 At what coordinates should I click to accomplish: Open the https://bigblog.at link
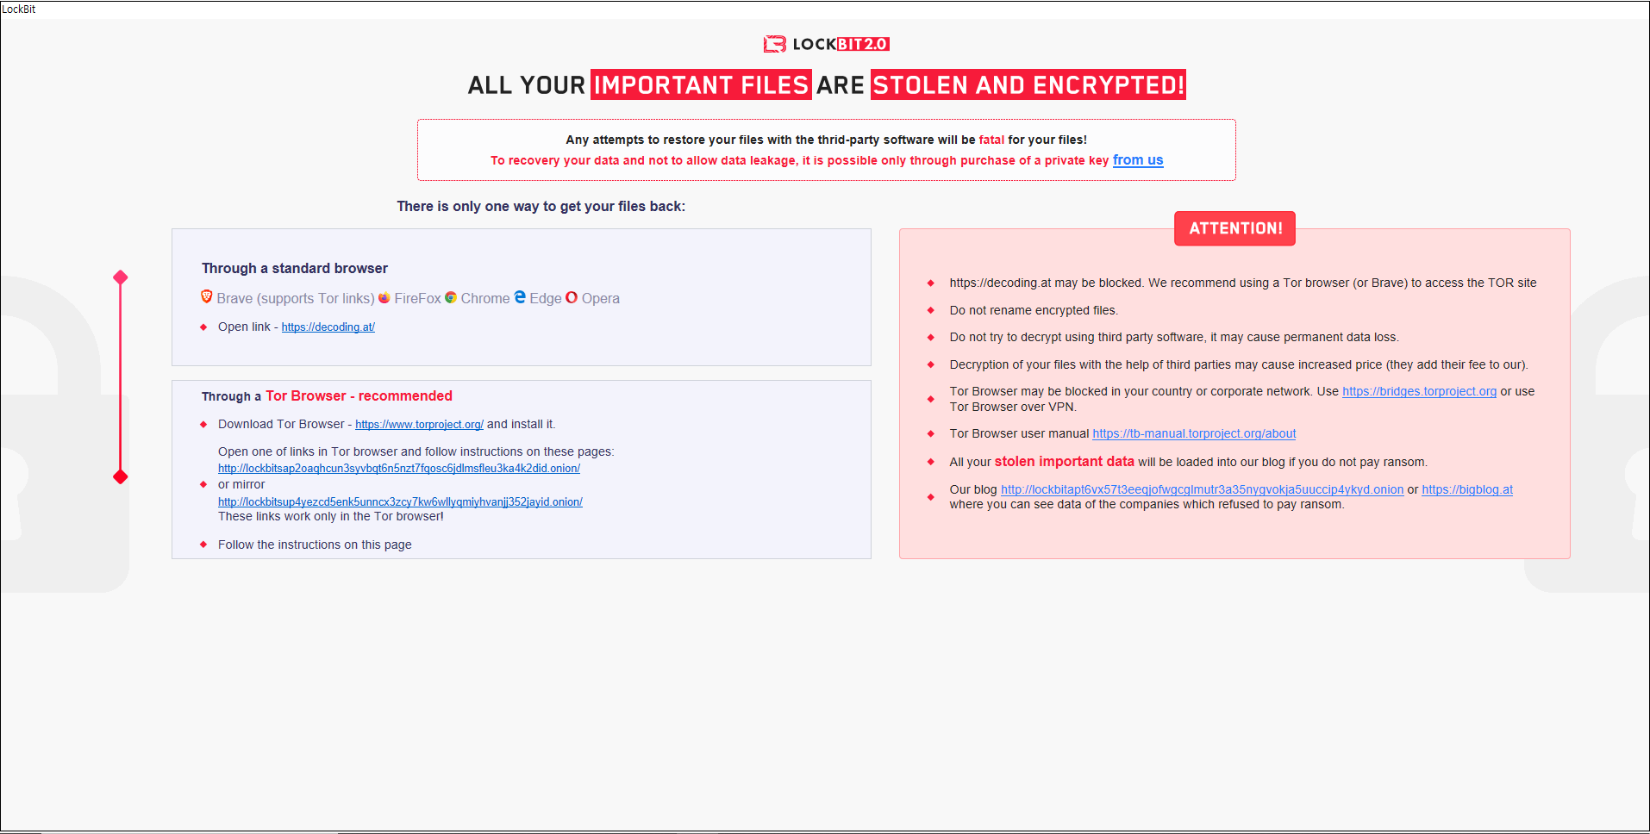pos(1467,489)
